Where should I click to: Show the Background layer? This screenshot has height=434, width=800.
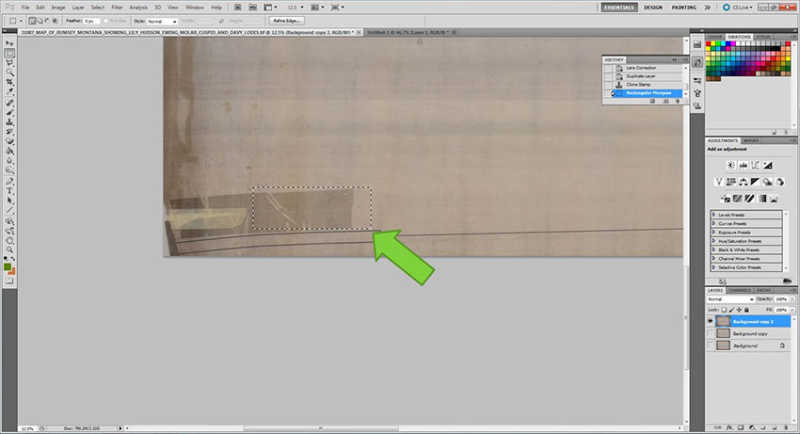click(711, 346)
